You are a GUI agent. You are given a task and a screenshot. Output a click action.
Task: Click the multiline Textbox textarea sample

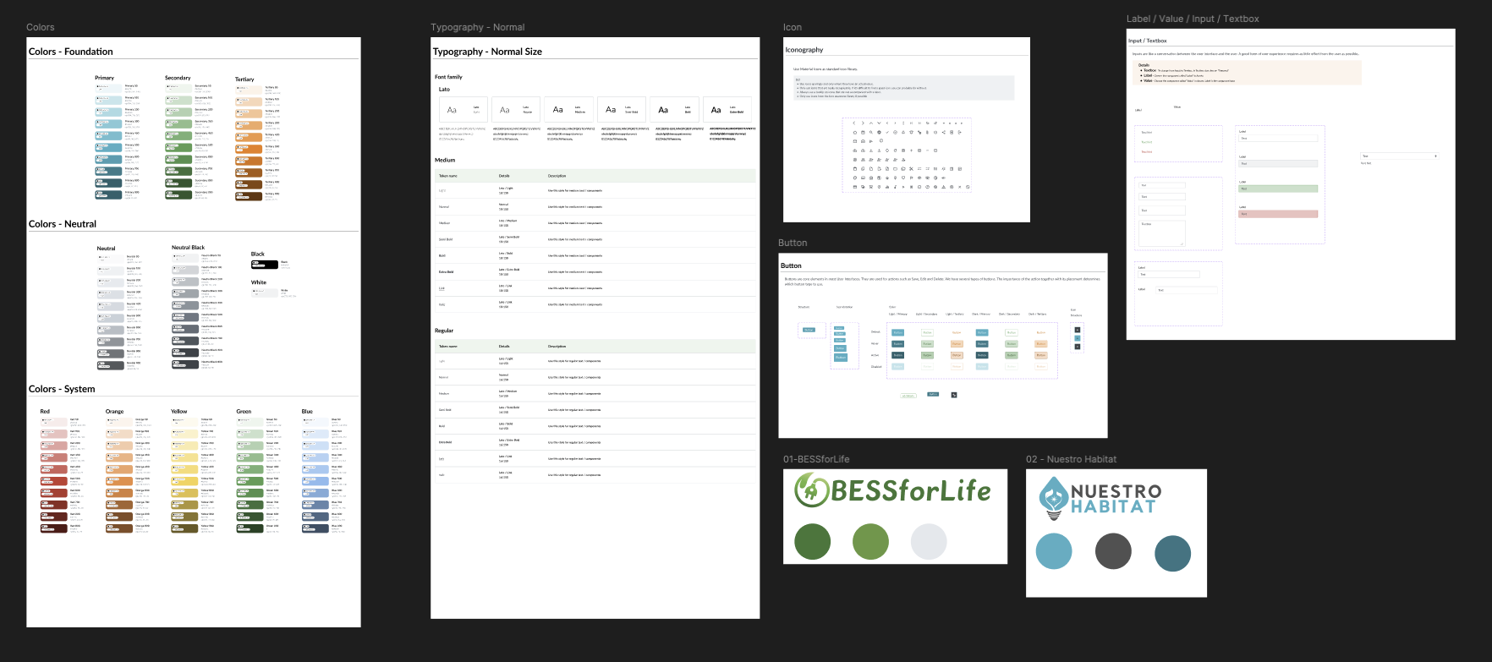1162,233
